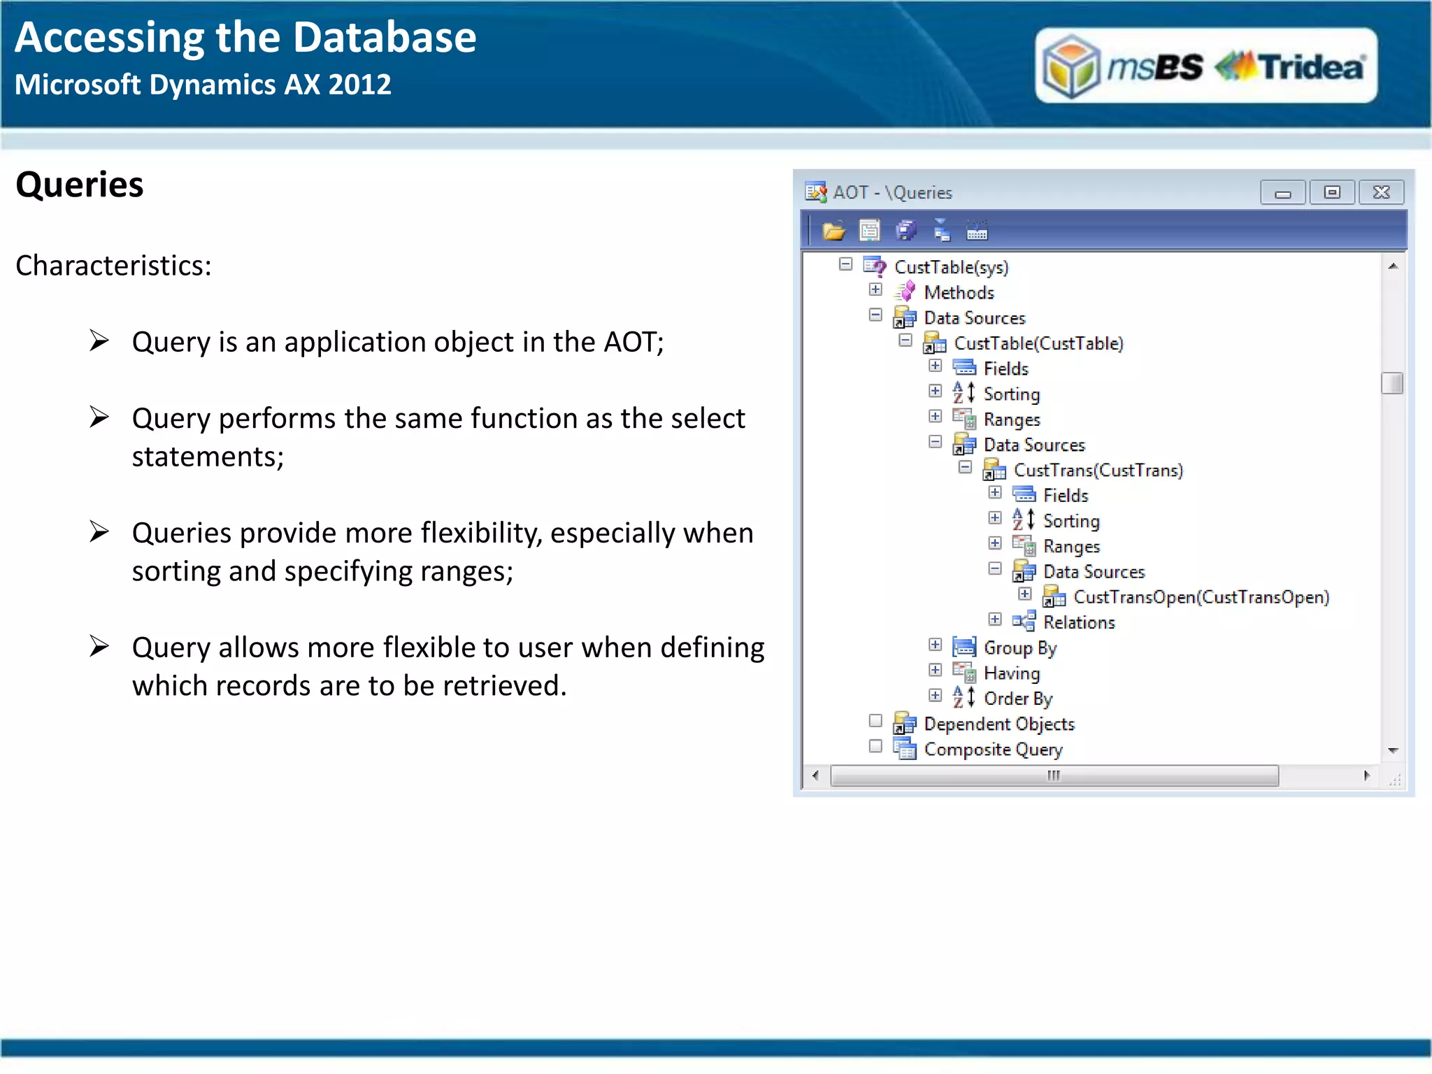Collapse the CustTrans(CustTrans) data source

[965, 467]
